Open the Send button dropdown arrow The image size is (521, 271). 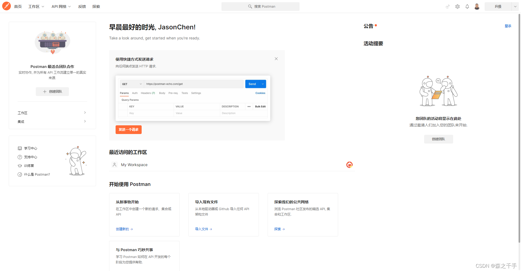point(263,84)
